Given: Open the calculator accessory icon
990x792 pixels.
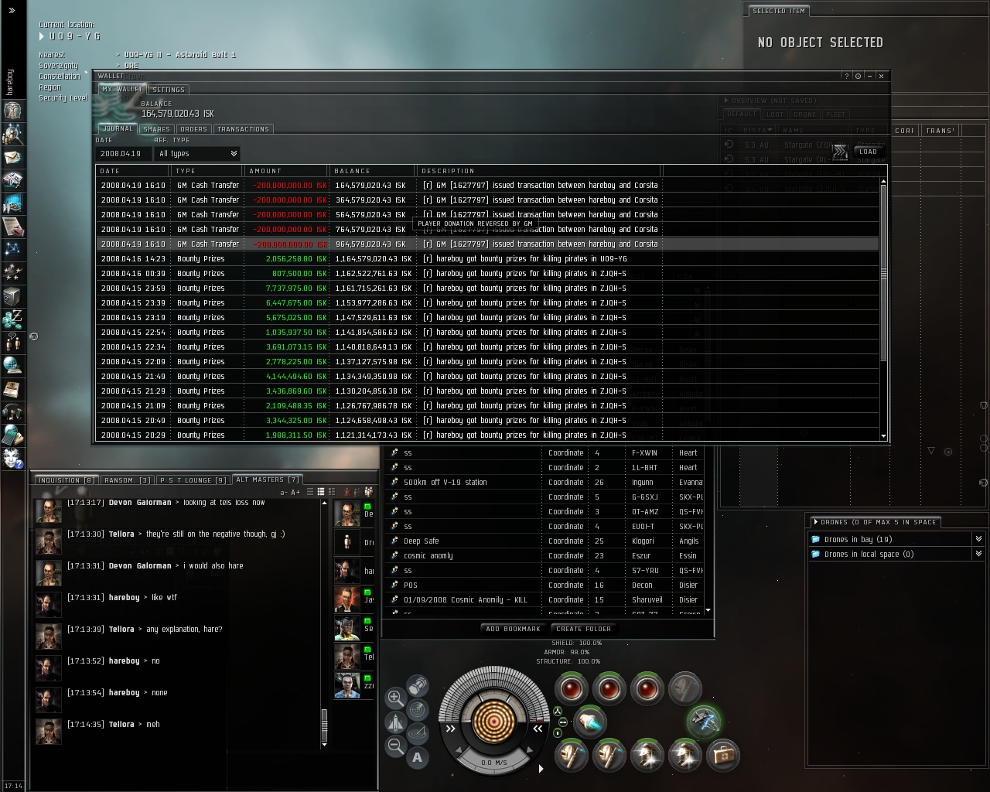Looking at the screenshot, I should pyautogui.click(x=12, y=434).
